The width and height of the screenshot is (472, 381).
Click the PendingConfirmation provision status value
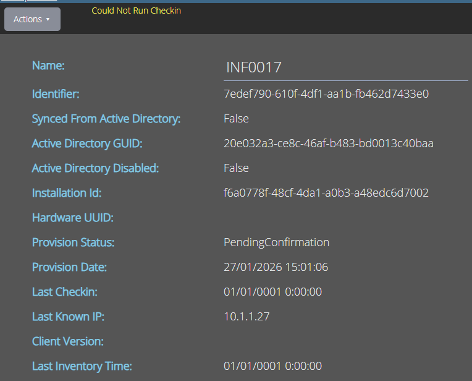(276, 242)
